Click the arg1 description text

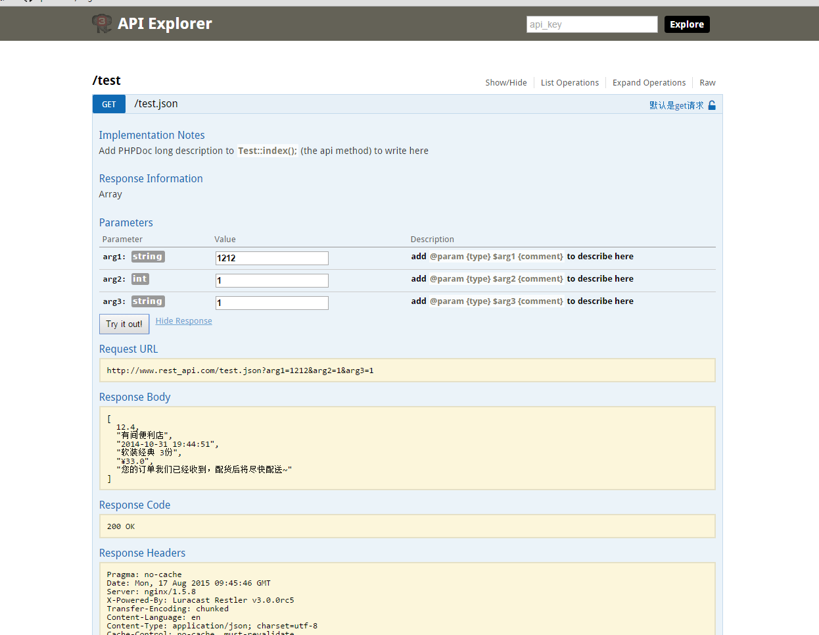(x=523, y=257)
